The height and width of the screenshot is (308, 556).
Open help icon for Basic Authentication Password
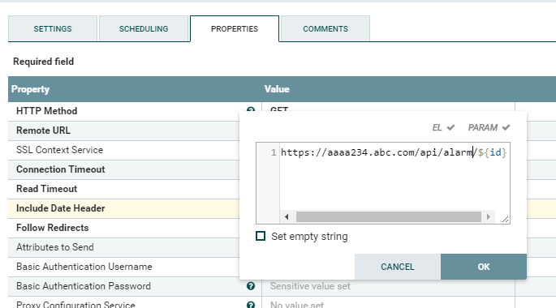coord(251,286)
